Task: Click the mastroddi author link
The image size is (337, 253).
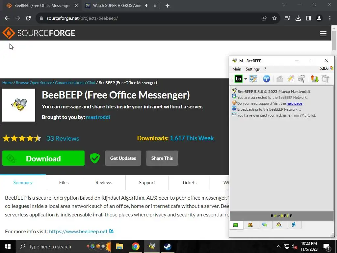Action: (98, 117)
